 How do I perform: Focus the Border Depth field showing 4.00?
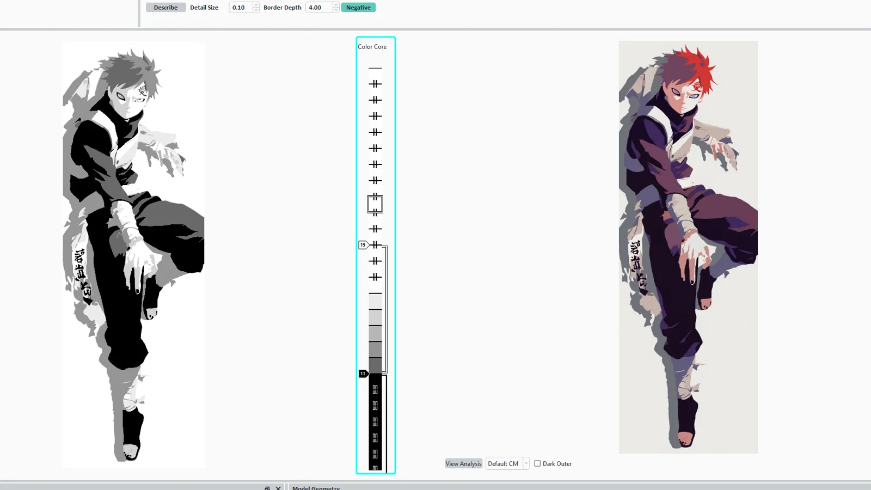(x=319, y=8)
